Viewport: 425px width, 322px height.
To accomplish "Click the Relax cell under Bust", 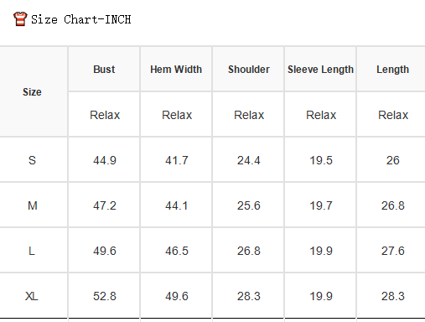I will (x=105, y=115).
